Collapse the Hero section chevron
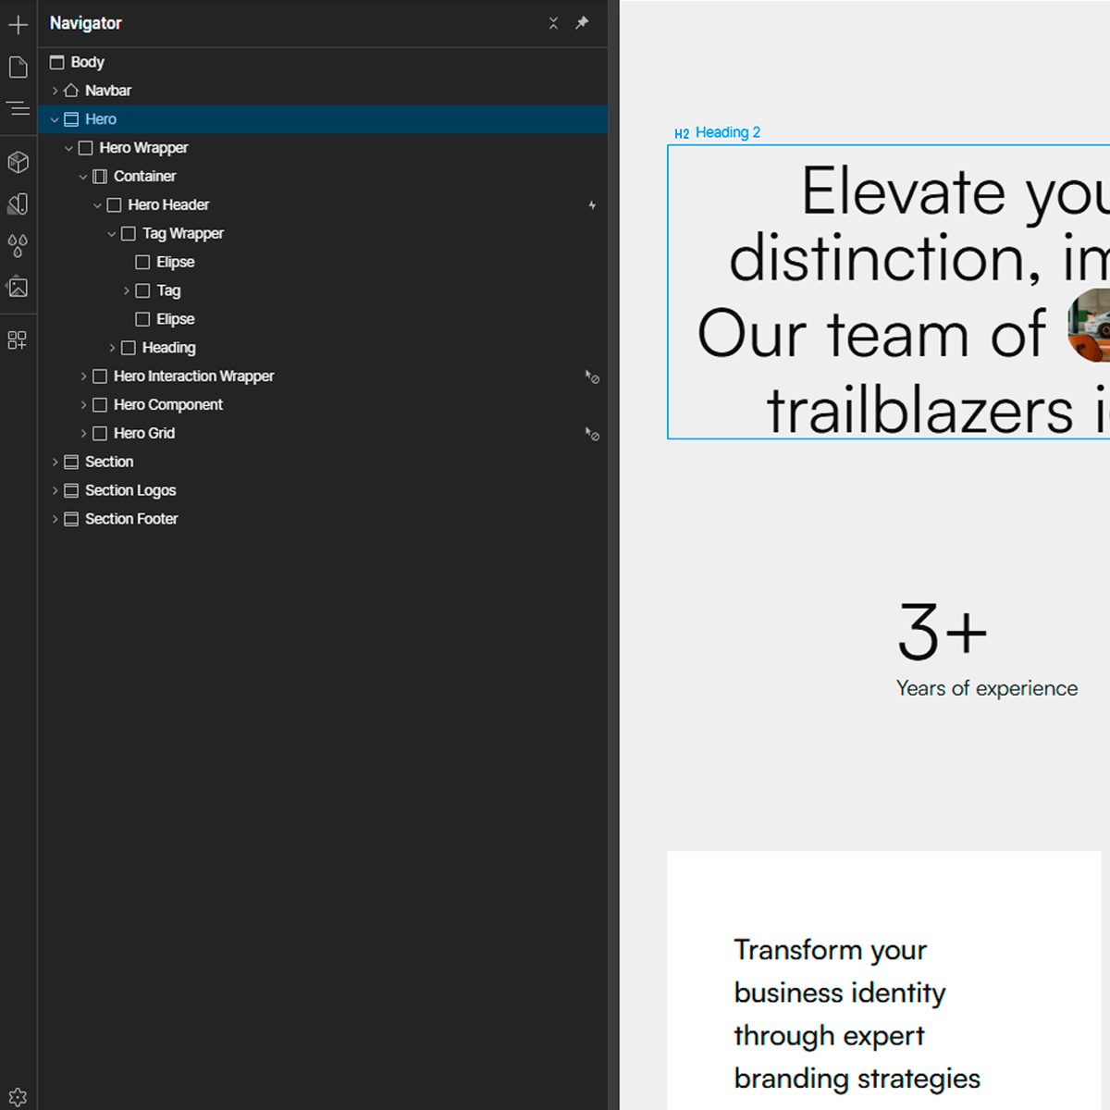This screenshot has height=1110, width=1110. point(55,119)
